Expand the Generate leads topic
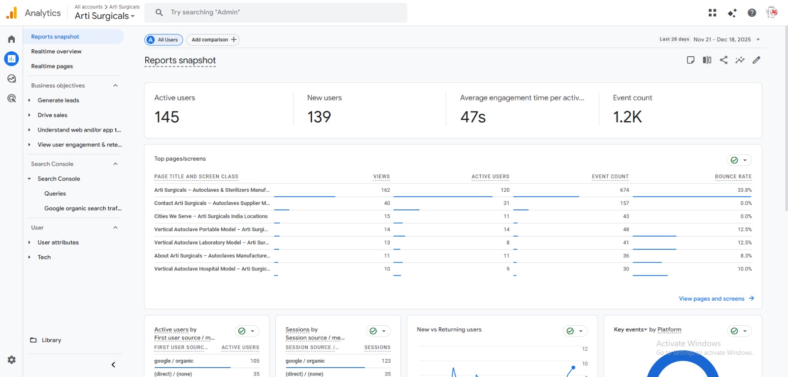The width and height of the screenshot is (788, 377). click(x=29, y=100)
